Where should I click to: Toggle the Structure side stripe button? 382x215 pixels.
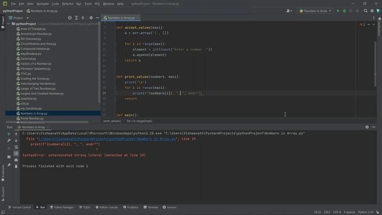click(x=2, y=193)
